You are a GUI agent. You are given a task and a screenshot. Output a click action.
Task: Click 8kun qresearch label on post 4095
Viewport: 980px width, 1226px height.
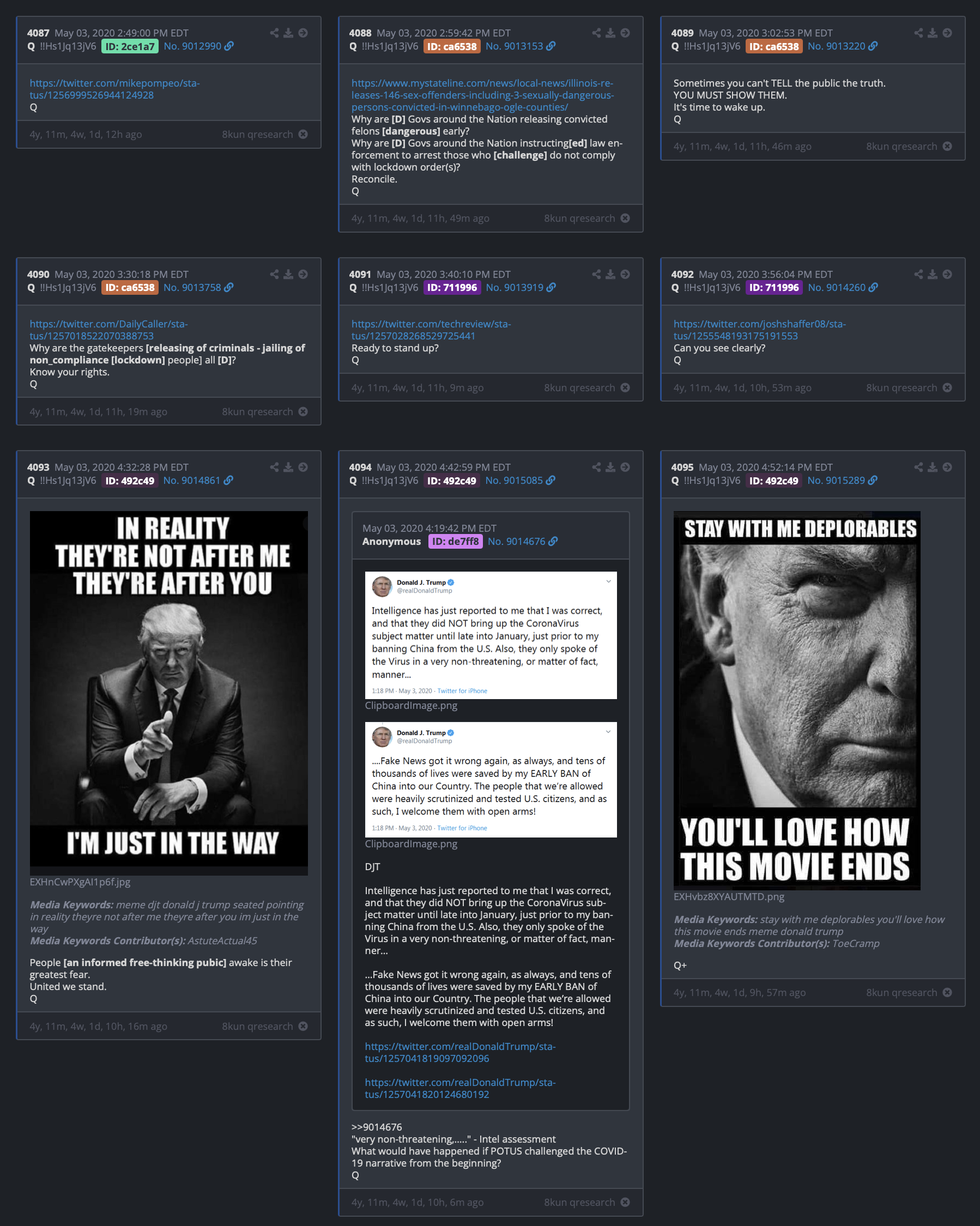pos(901,992)
